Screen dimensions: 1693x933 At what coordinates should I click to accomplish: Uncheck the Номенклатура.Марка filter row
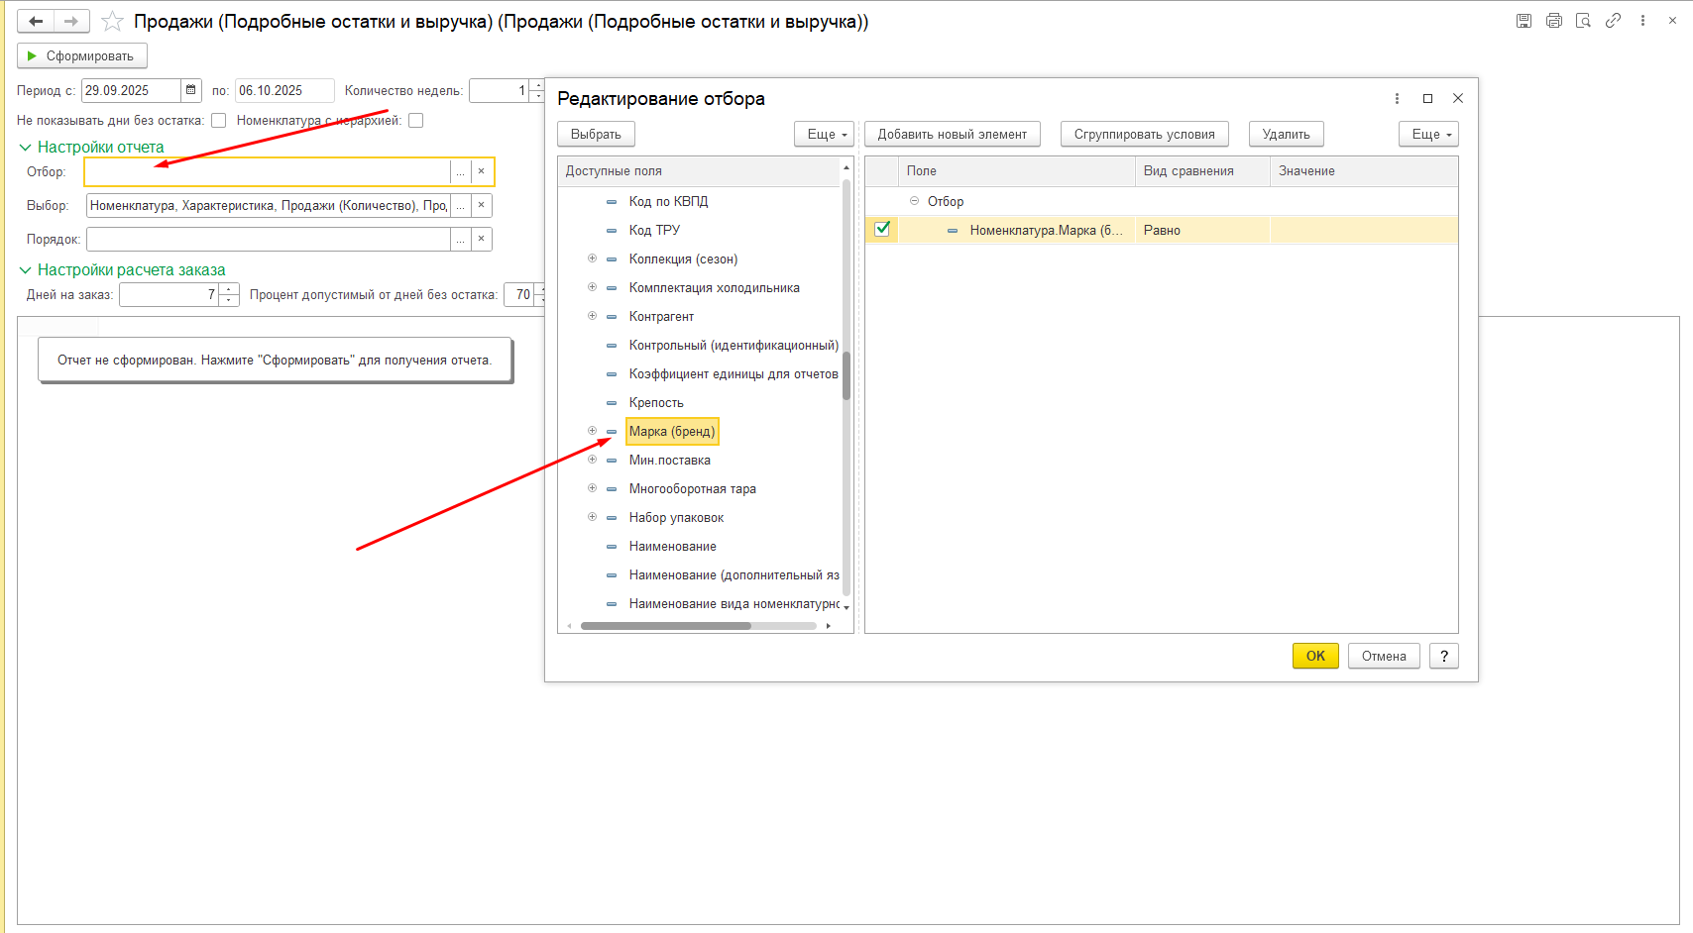pyautogui.click(x=882, y=230)
